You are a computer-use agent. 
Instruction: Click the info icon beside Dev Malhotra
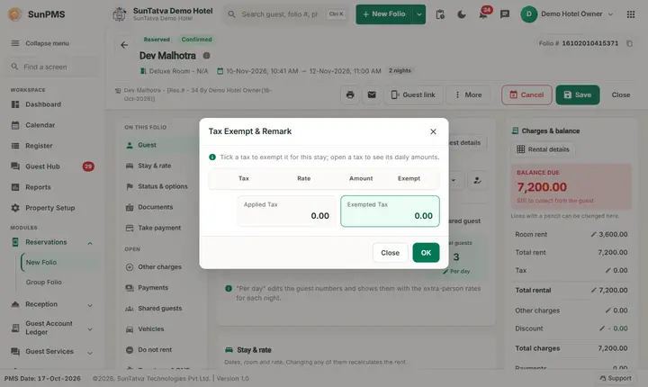[x=207, y=56]
